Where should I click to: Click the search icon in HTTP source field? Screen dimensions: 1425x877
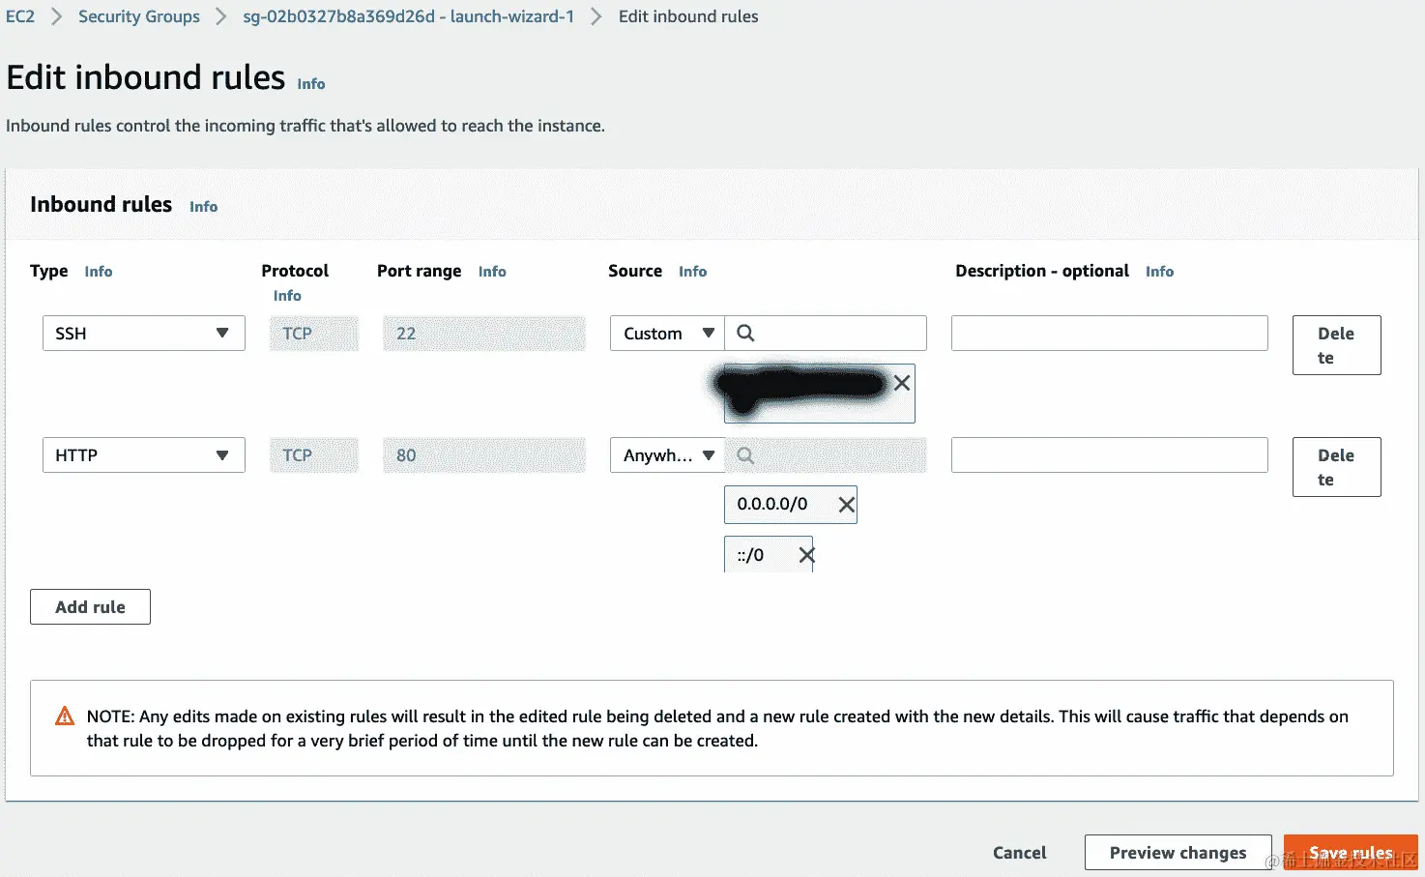tap(745, 454)
